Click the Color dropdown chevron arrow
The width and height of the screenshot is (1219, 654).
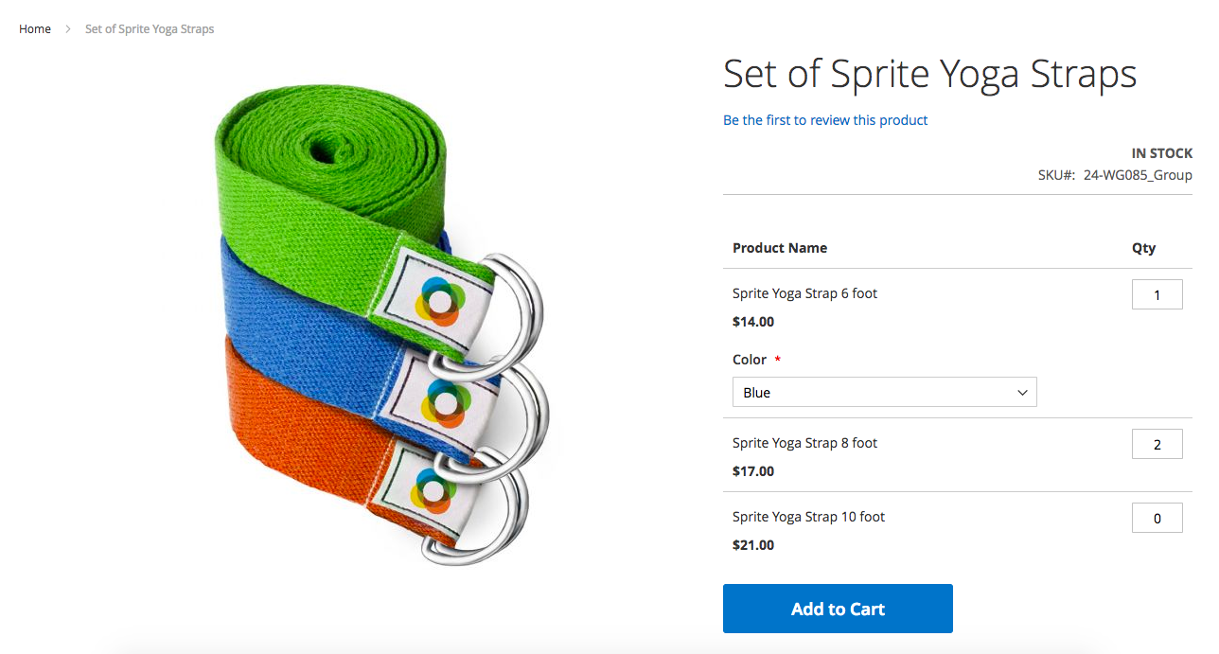pyautogui.click(x=1022, y=392)
